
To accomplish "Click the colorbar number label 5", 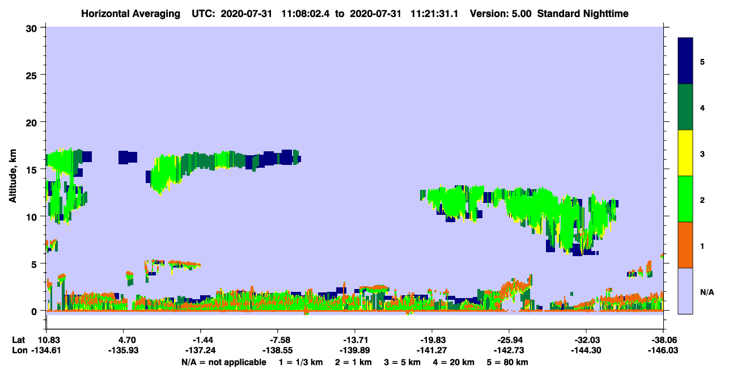I will click(702, 61).
